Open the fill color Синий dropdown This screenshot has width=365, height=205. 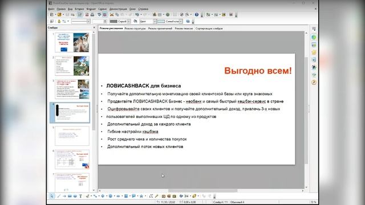click(181, 22)
